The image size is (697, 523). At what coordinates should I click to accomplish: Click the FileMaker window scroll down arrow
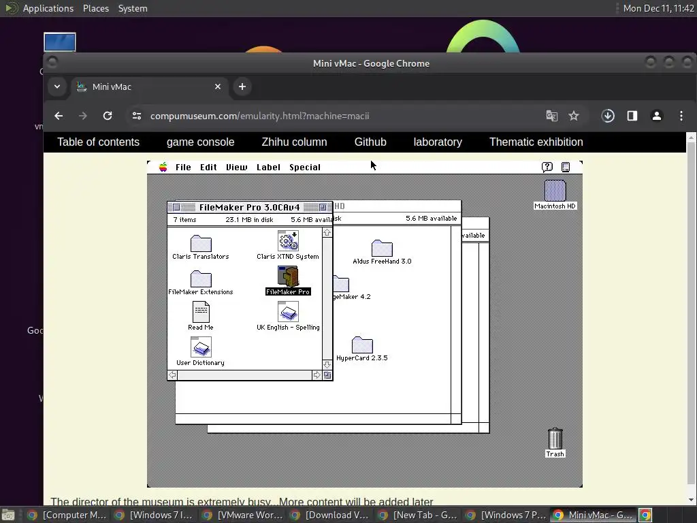(x=327, y=365)
